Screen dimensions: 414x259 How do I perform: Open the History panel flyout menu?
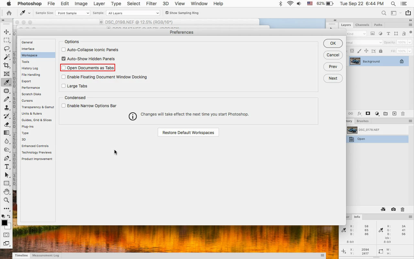point(410,121)
